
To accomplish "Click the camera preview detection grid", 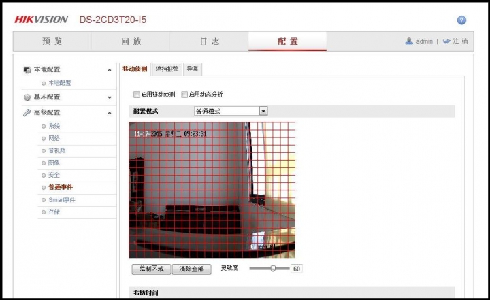I will click(212, 190).
